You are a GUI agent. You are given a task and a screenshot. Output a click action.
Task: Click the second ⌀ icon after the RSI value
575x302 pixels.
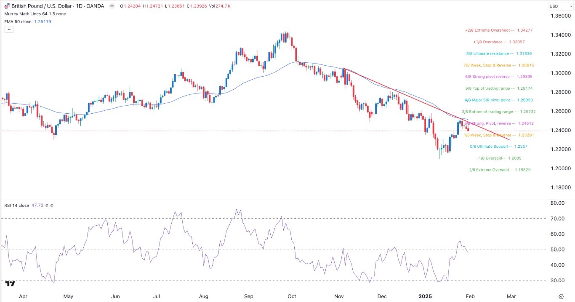coord(52,205)
